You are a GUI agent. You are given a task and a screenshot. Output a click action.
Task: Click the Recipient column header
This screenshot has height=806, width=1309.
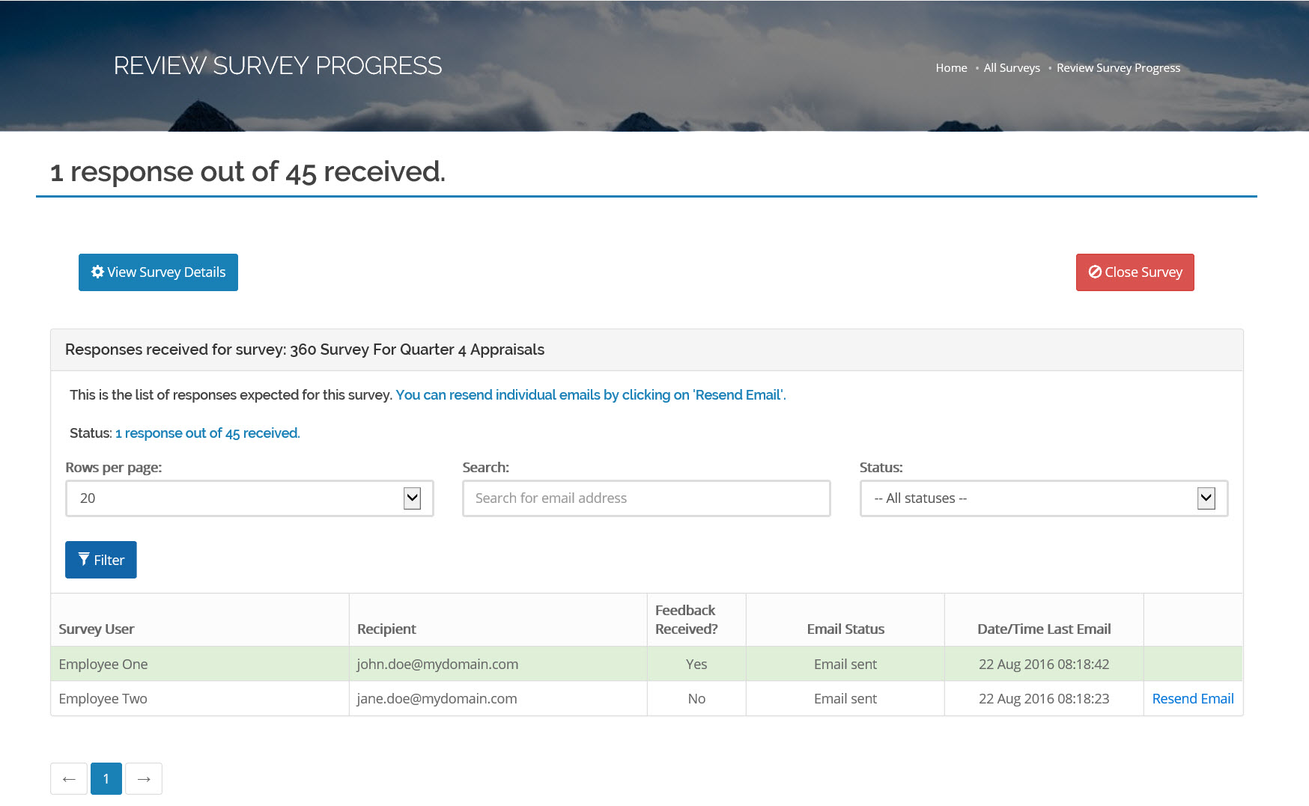pos(386,629)
